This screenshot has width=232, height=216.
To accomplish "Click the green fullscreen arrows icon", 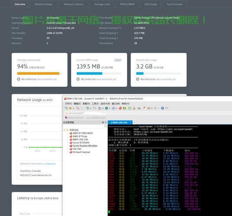I will tap(130, 108).
